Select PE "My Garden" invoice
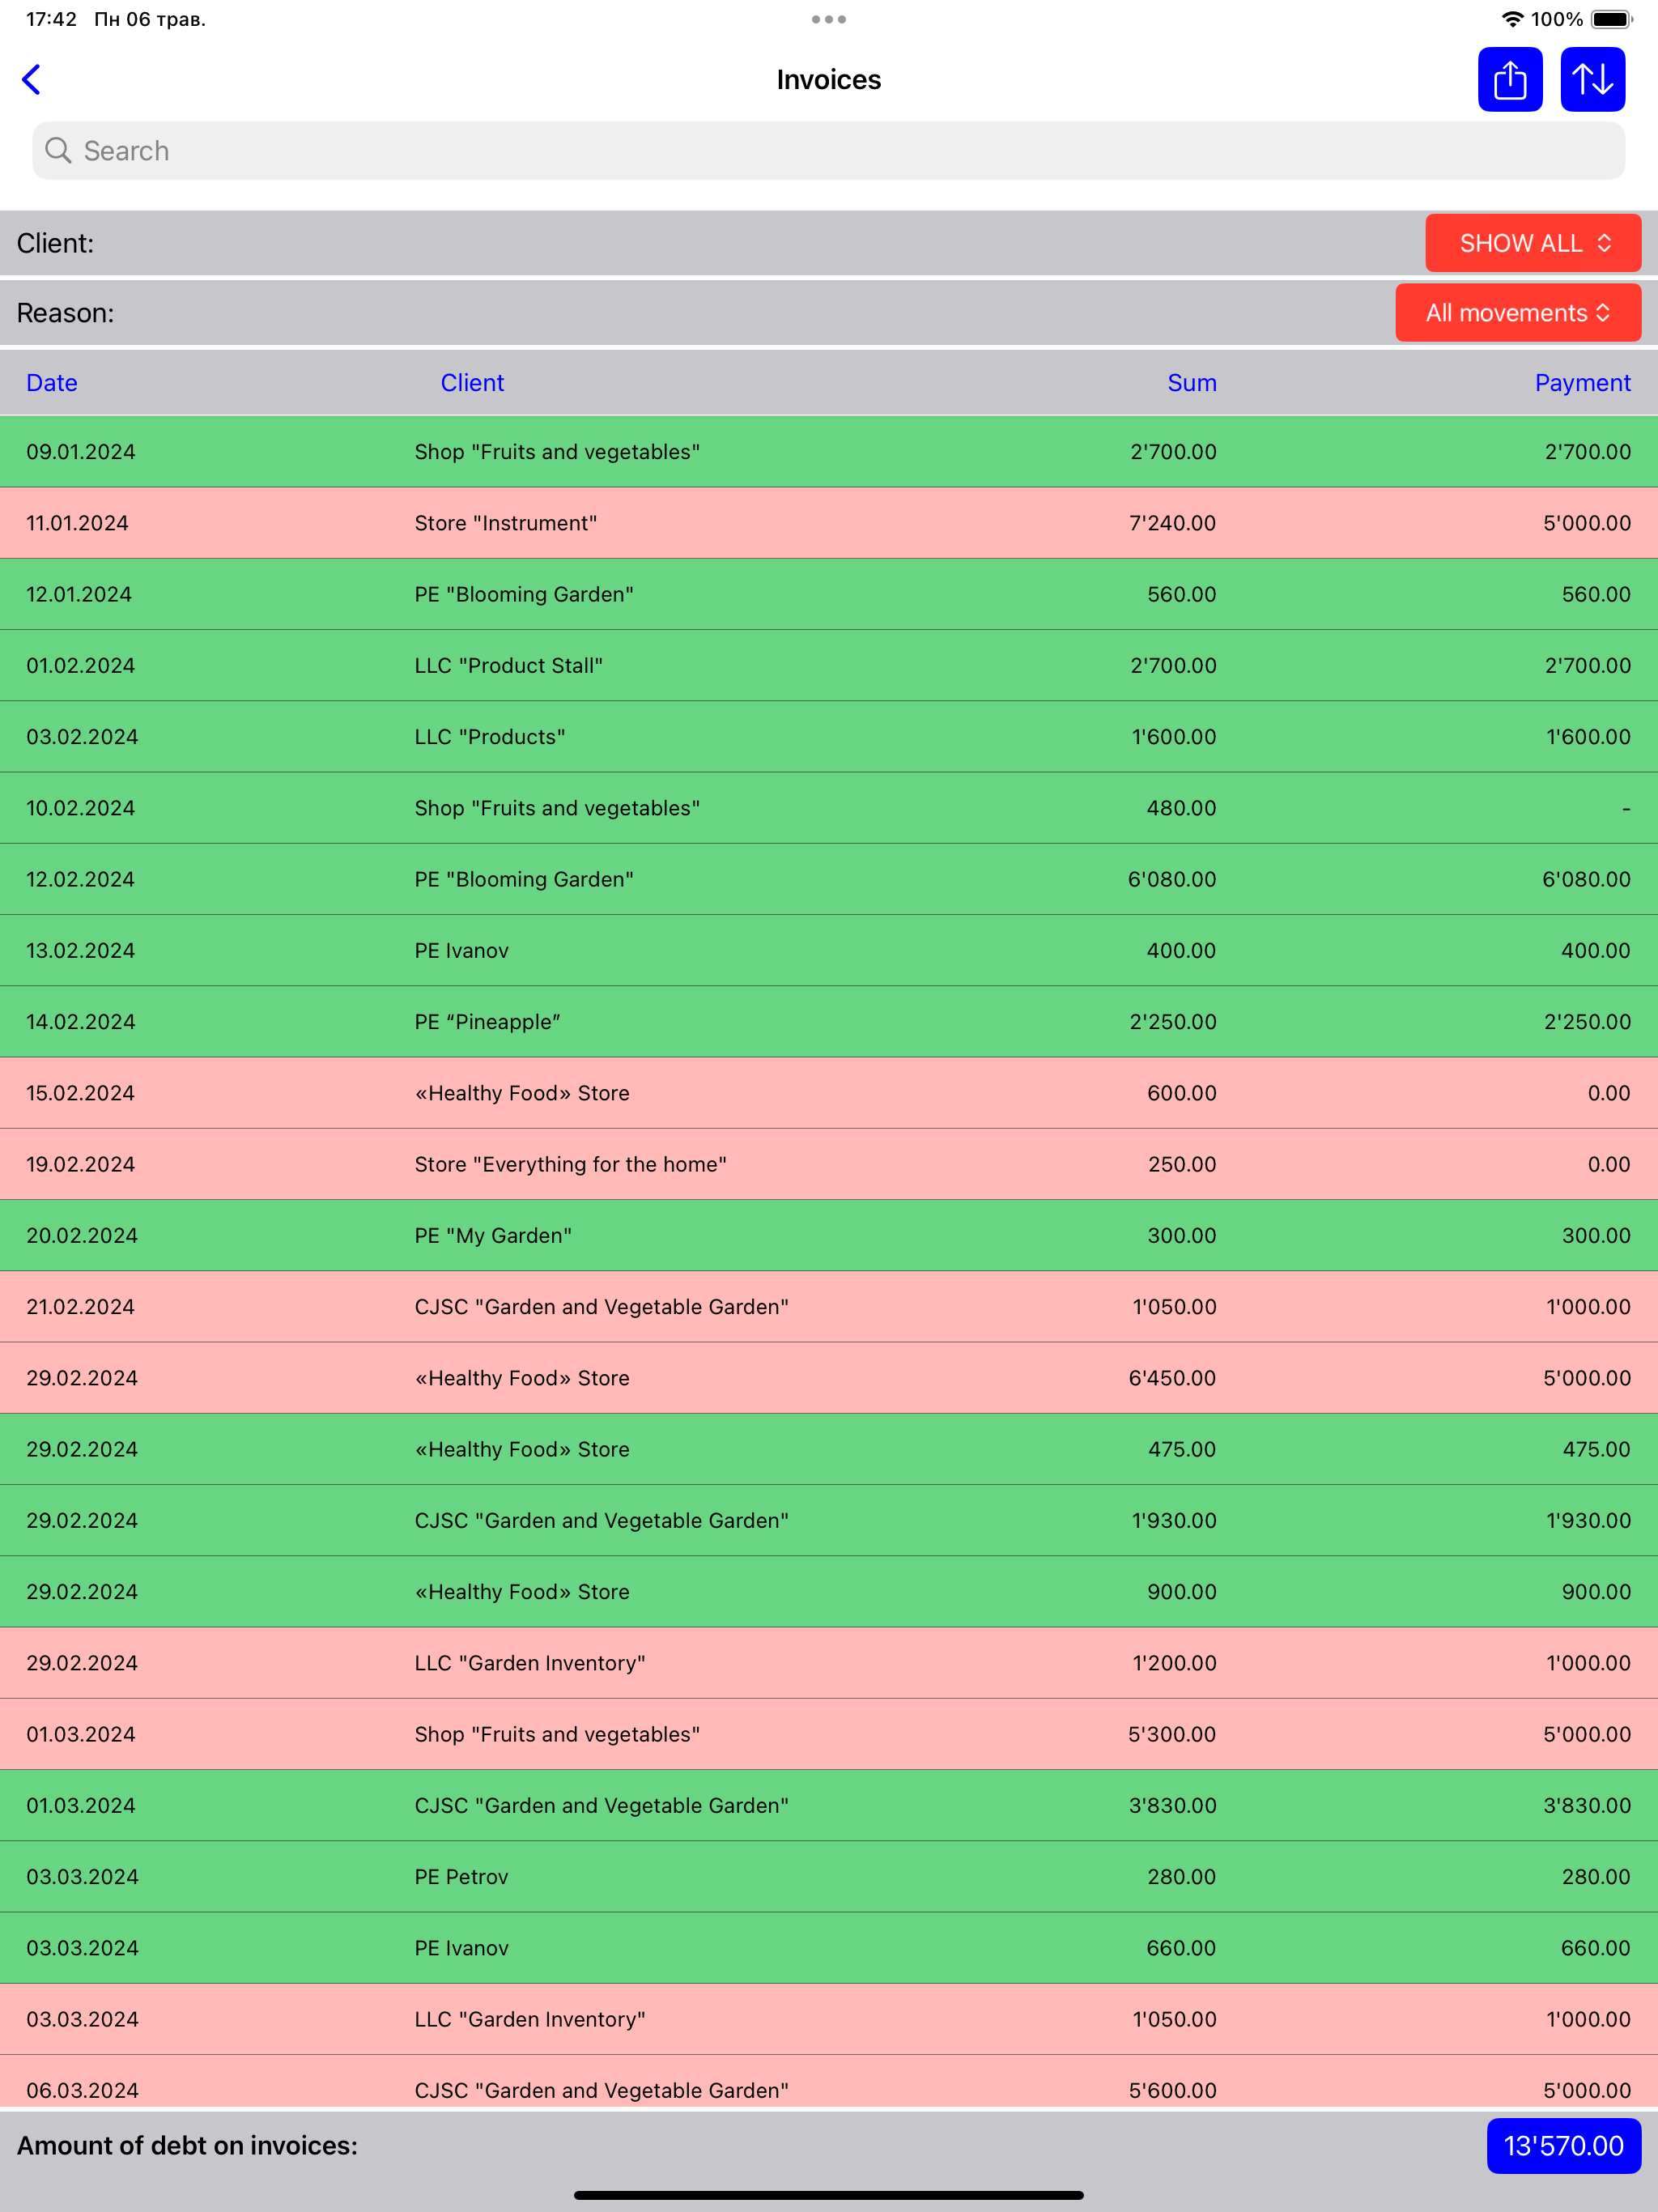 tap(829, 1235)
